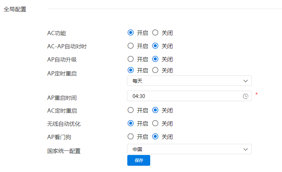Disable AP定时重启 by selecting 关闭
This screenshot has width=282, height=172.
coord(155,70)
